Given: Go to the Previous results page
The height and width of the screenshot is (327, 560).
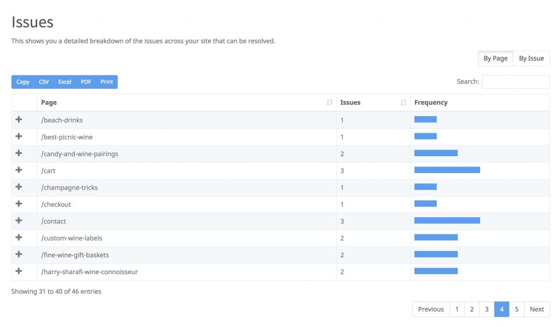Looking at the screenshot, I should pos(431,310).
